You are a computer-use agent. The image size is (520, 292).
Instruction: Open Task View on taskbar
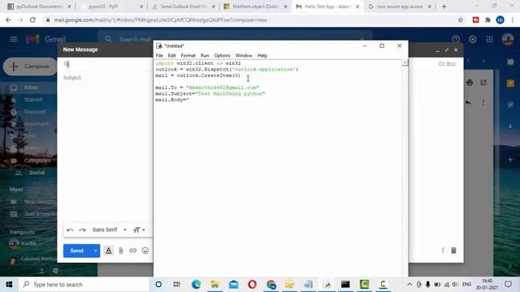[177, 284]
